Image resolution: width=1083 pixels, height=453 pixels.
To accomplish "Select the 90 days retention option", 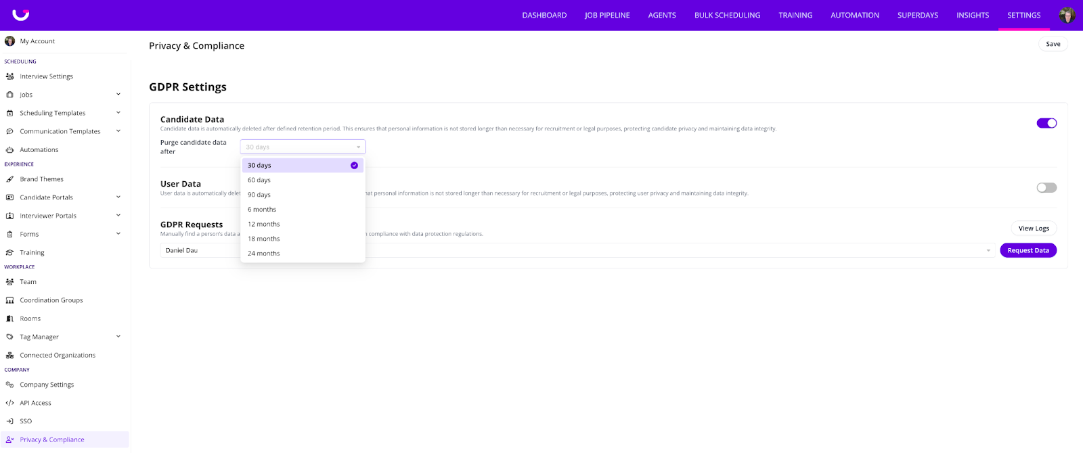I will (303, 195).
